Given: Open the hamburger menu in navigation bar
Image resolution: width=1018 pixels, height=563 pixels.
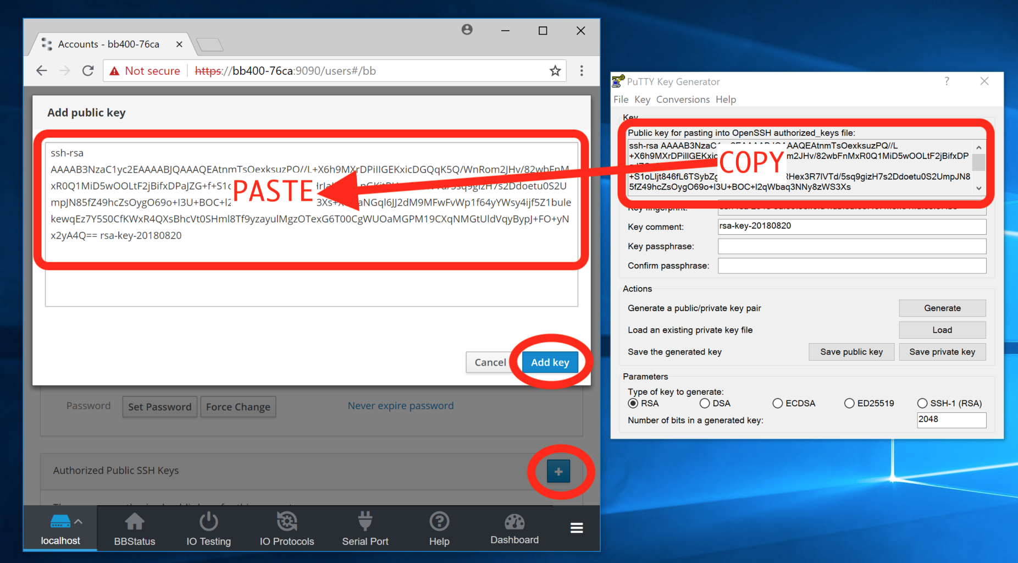Looking at the screenshot, I should point(577,528).
